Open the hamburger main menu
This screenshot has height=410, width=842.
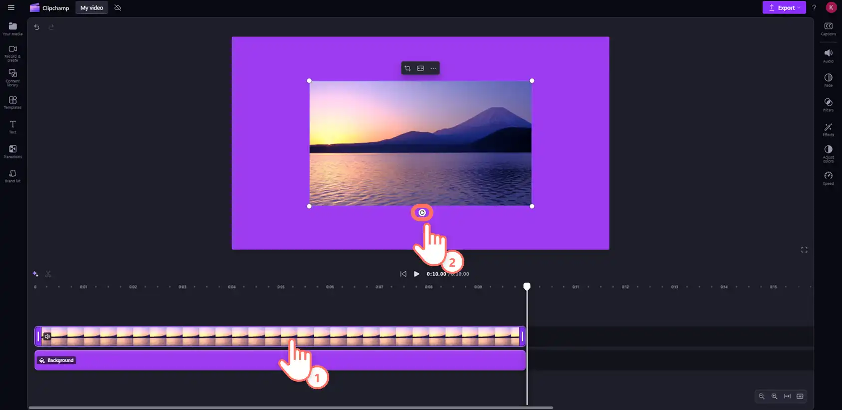(11, 7)
